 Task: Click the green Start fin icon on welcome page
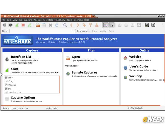point(7,70)
